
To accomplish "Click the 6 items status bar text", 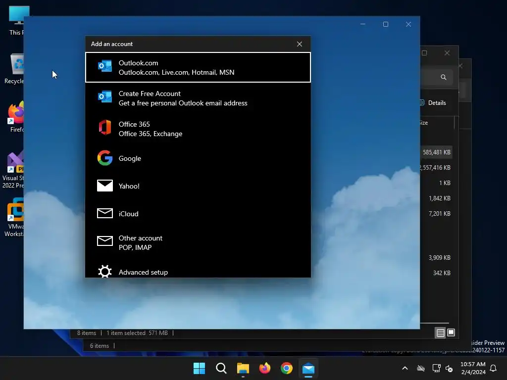I will click(99, 346).
